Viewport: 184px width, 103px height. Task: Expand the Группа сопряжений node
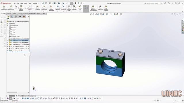click(x=7, y=51)
